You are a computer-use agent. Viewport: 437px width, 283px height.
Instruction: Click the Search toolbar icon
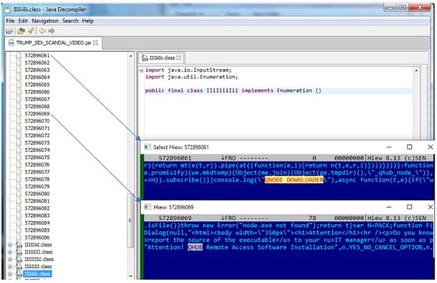tap(30, 31)
